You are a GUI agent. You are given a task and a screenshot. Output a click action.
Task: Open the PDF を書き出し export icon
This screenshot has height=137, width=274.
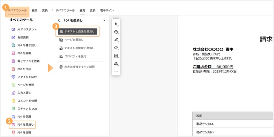(13, 45)
